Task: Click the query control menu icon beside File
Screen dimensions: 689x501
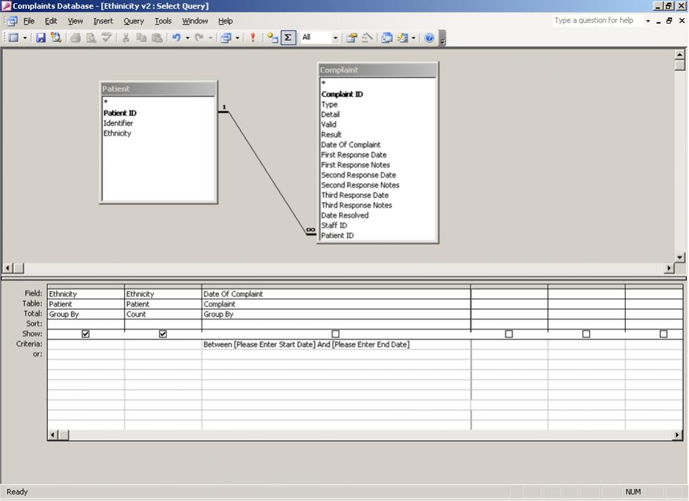Action: pyautogui.click(x=12, y=21)
